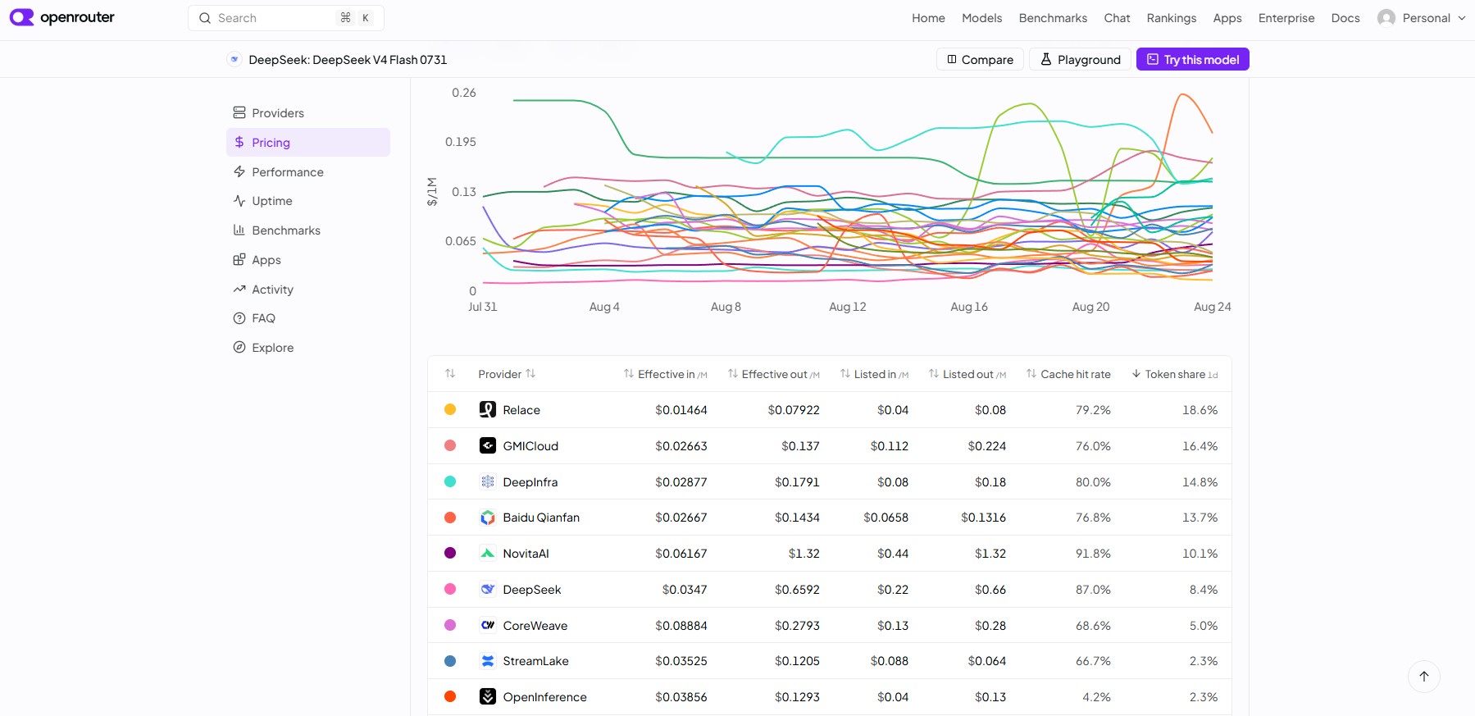Click the teal DeepInfra color dot
Viewport: 1475px width, 716px height.
point(450,481)
